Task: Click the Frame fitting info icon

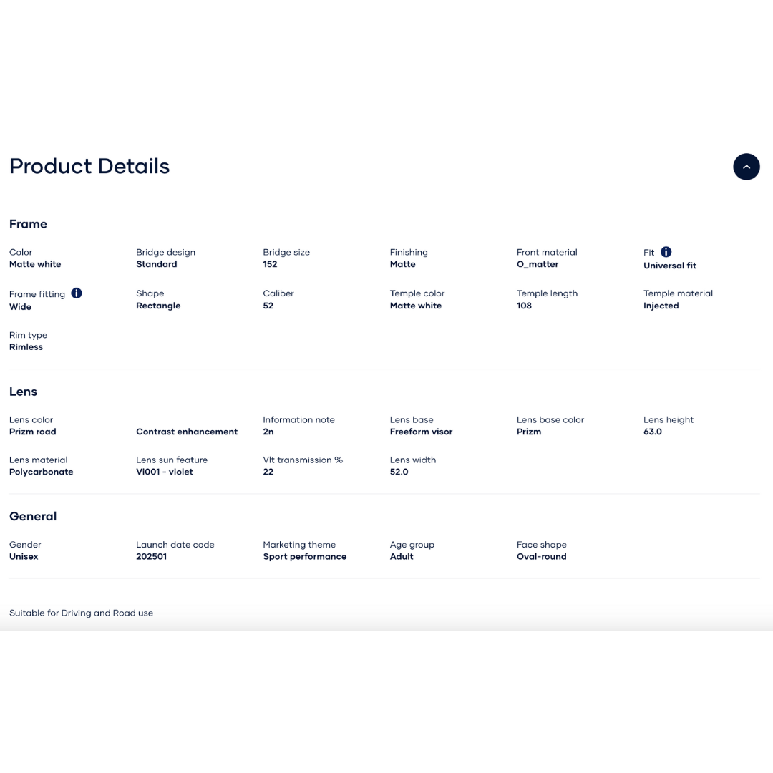Action: [77, 293]
